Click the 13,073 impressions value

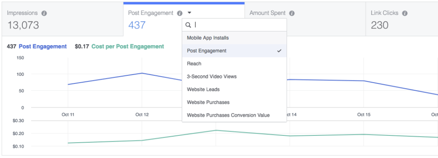point(23,25)
